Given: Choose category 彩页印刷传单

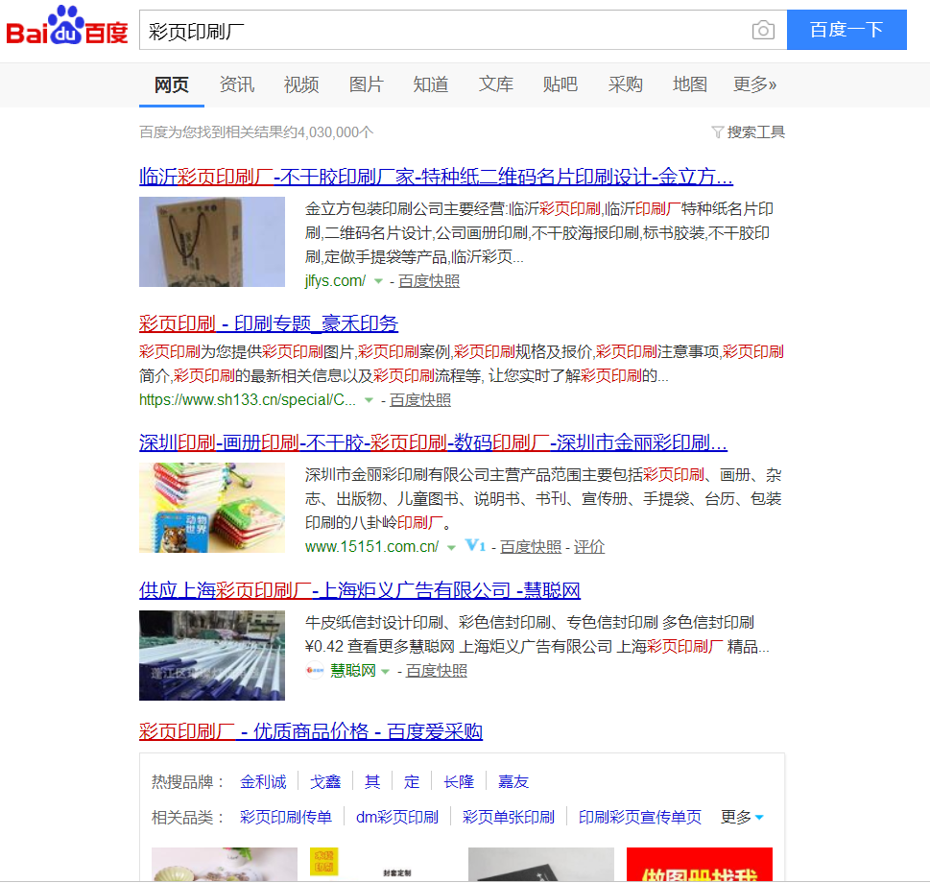Looking at the screenshot, I should click(x=286, y=817).
